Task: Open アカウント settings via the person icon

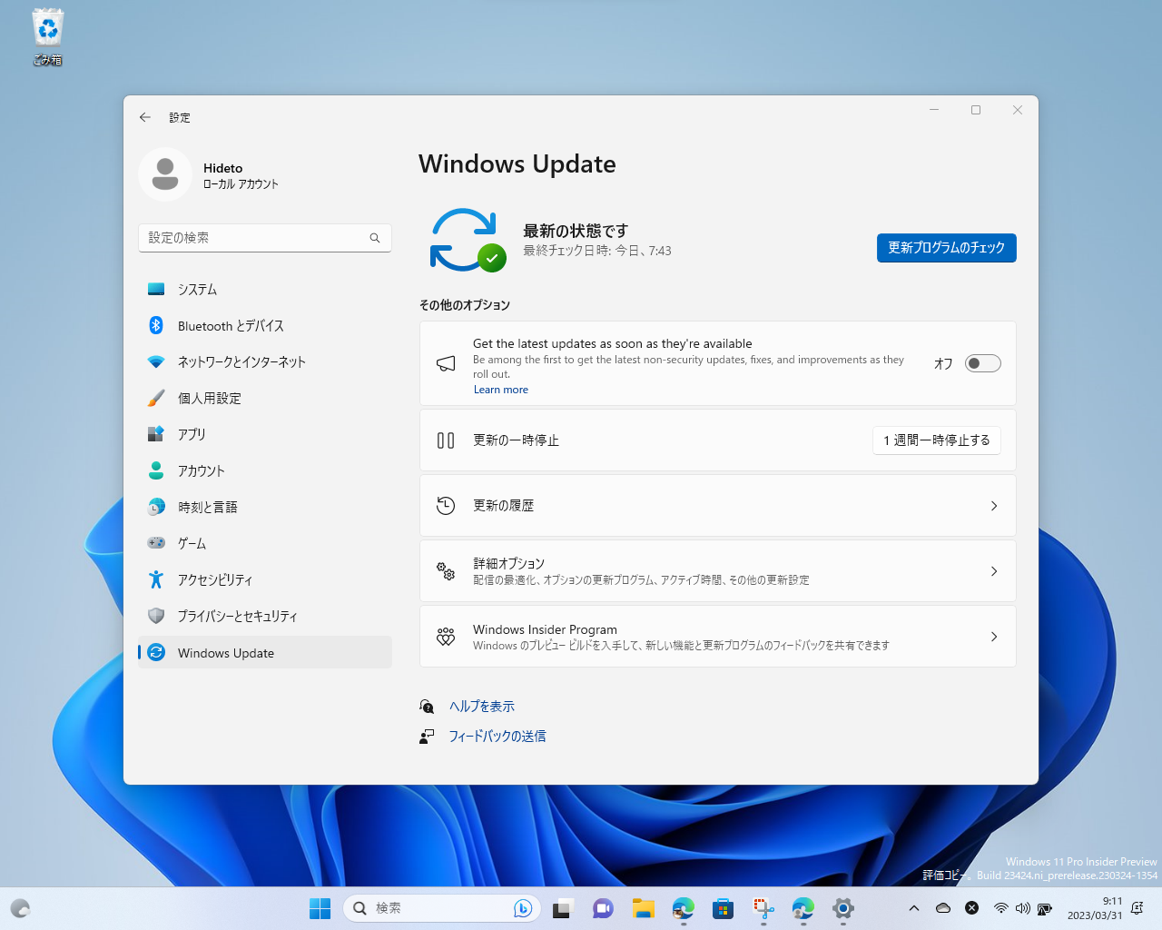Action: pyautogui.click(x=157, y=470)
